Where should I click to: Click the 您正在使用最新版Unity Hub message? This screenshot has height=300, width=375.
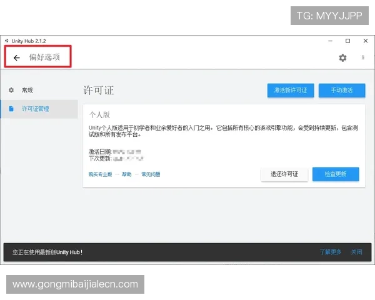tap(47, 252)
